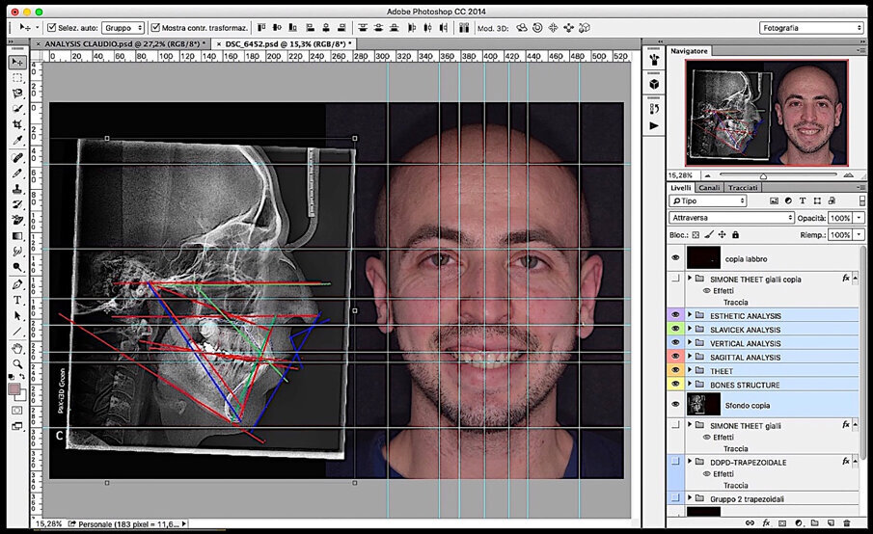The image size is (873, 534).
Task: Click the fx layer style icon at panel bottom
Action: tap(766, 523)
